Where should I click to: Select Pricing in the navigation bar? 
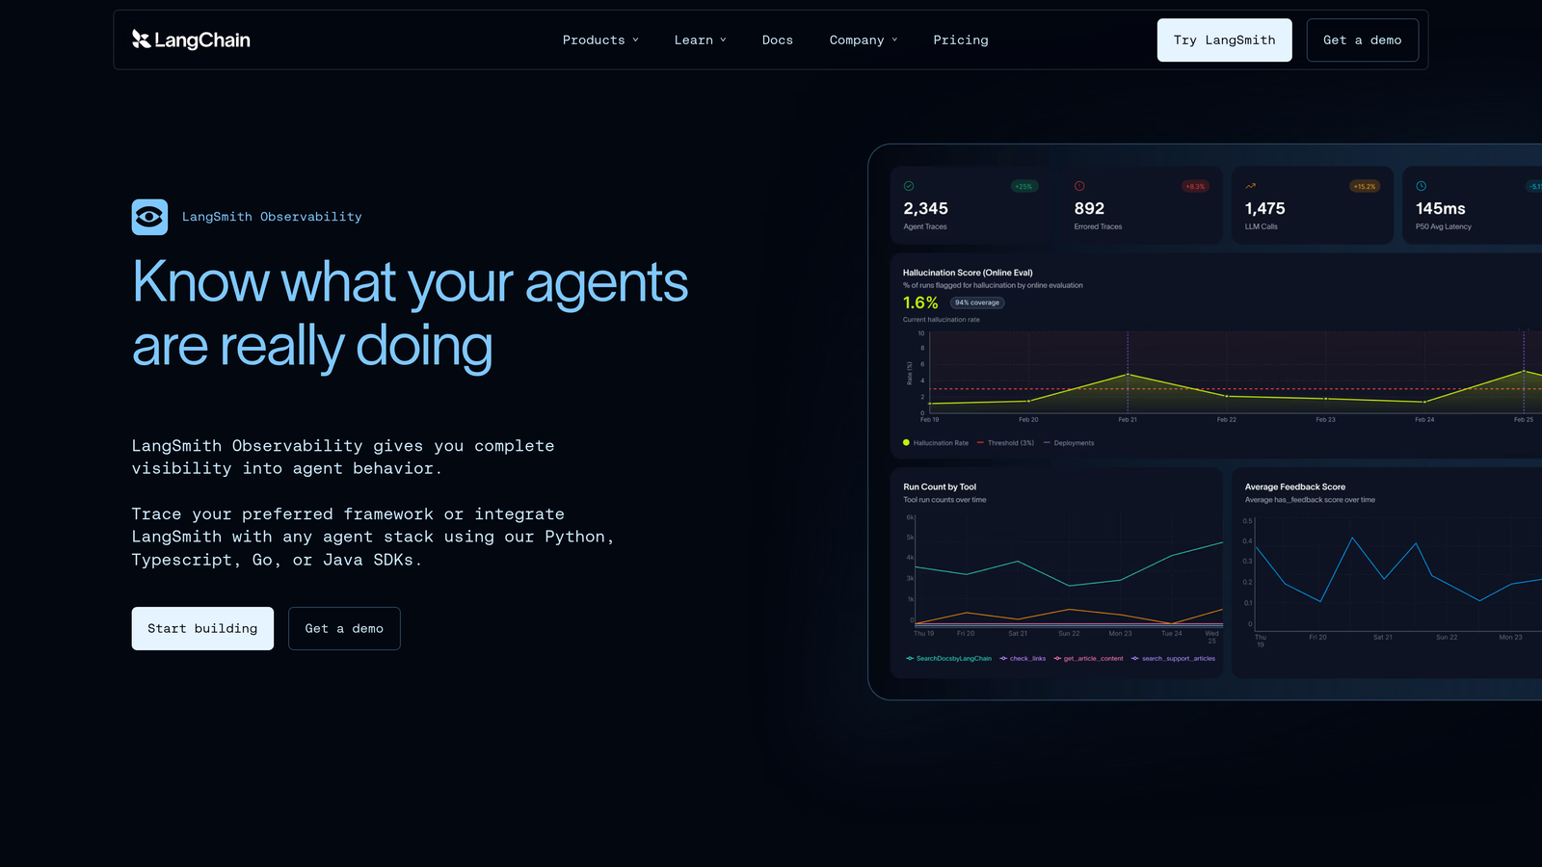pos(960,39)
